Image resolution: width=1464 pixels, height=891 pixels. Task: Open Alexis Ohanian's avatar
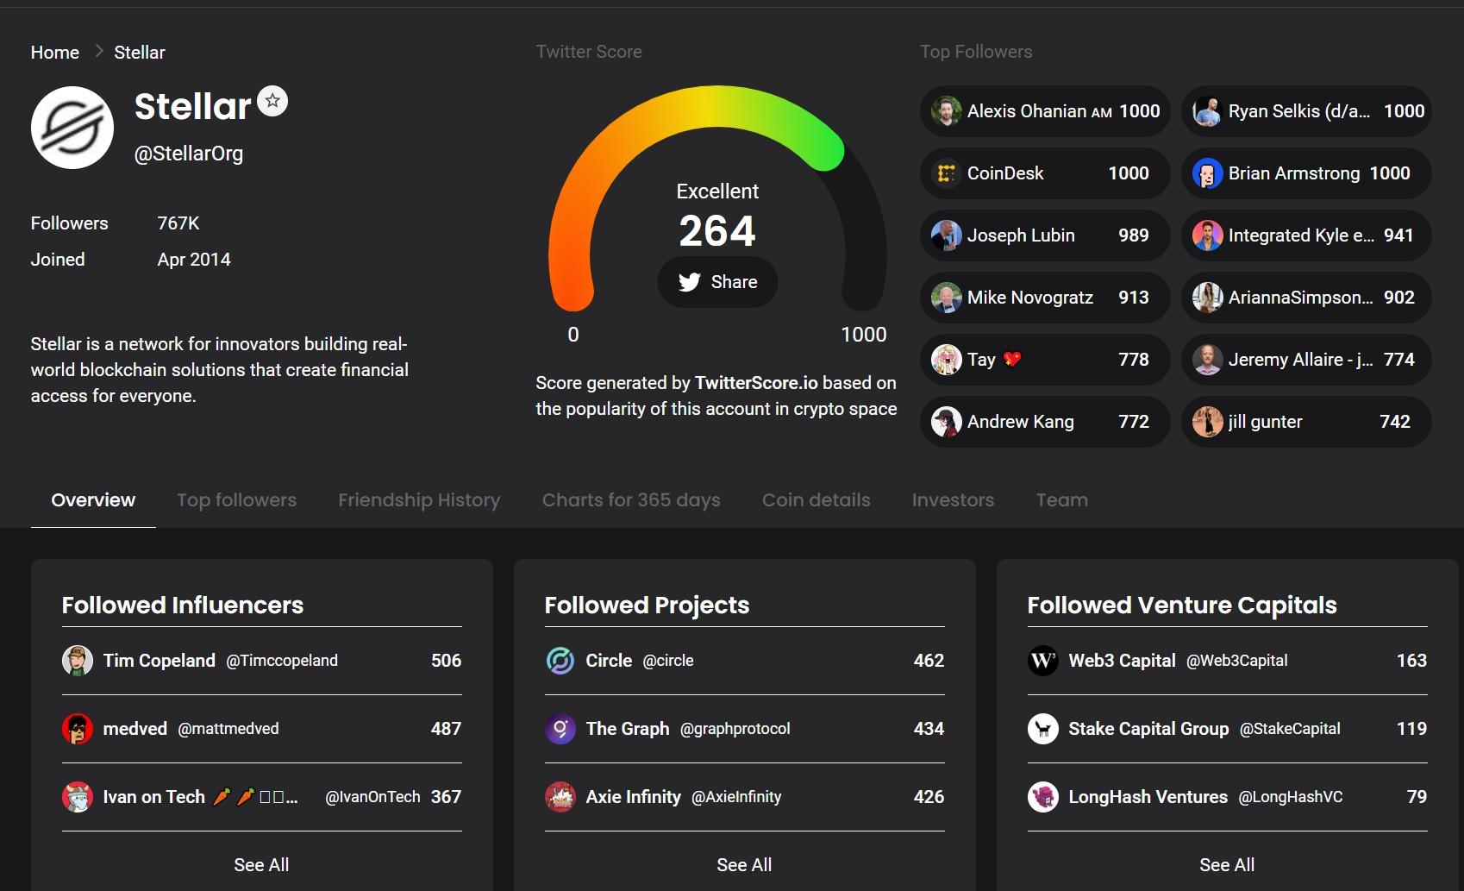pyautogui.click(x=947, y=111)
